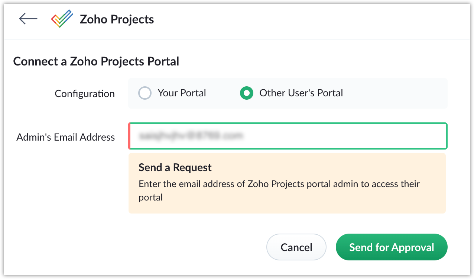The width and height of the screenshot is (474, 279).
Task: Click the hint text about portal admin email
Action: click(279, 190)
